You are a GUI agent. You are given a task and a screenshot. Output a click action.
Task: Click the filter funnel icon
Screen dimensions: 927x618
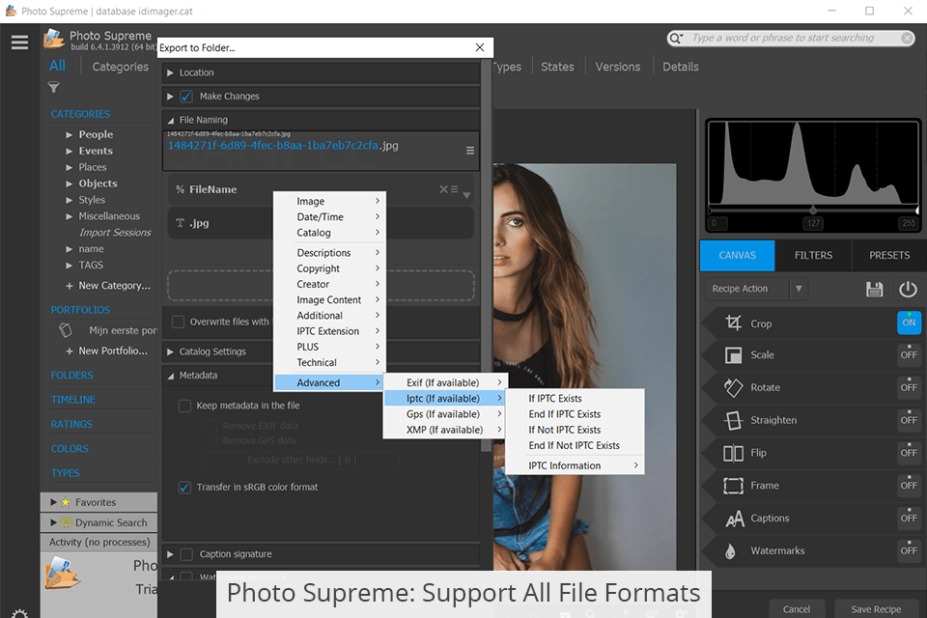54,88
